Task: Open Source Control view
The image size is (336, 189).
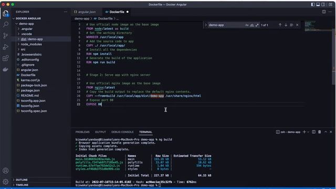Action: 6,36
